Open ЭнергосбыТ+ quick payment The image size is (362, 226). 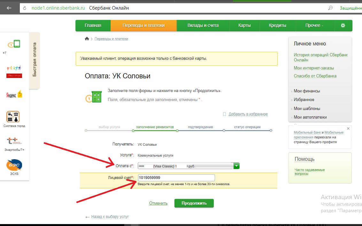[x=14, y=141]
